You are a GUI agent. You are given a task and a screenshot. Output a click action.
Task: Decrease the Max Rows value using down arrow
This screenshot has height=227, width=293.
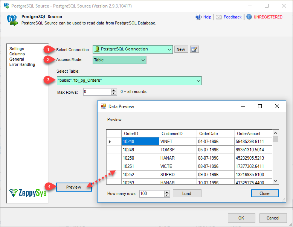click(114, 93)
